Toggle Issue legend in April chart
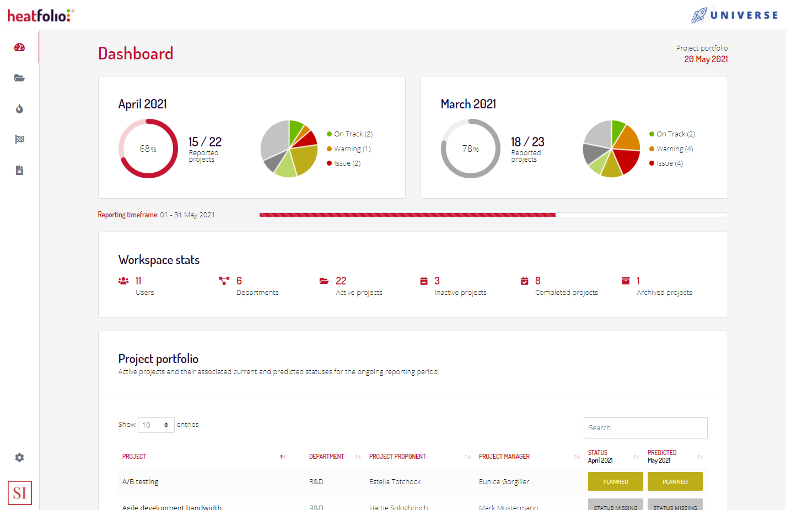786x510 pixels. point(344,163)
